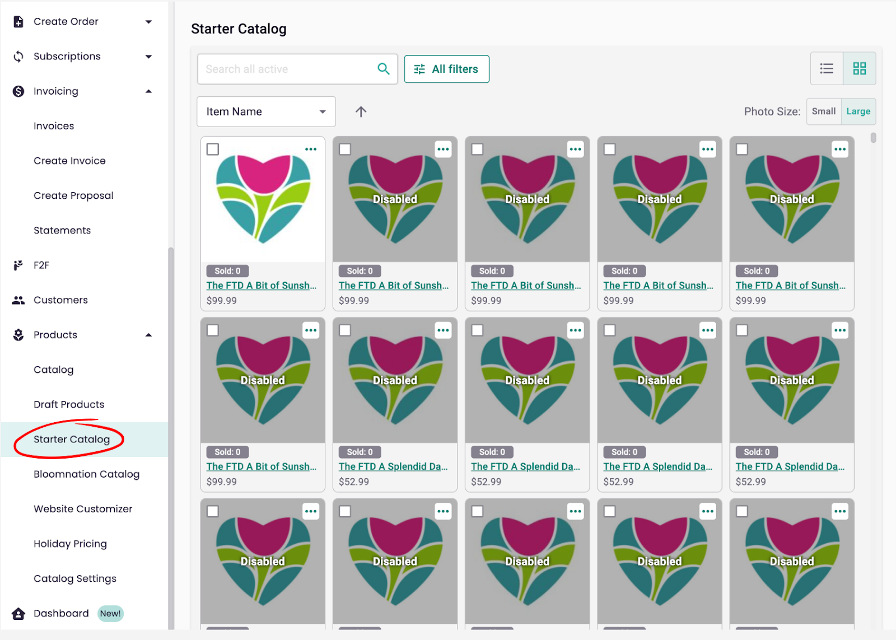Screen dimensions: 896x640
Task: Check the last top-row product card checkbox
Action: (742, 149)
